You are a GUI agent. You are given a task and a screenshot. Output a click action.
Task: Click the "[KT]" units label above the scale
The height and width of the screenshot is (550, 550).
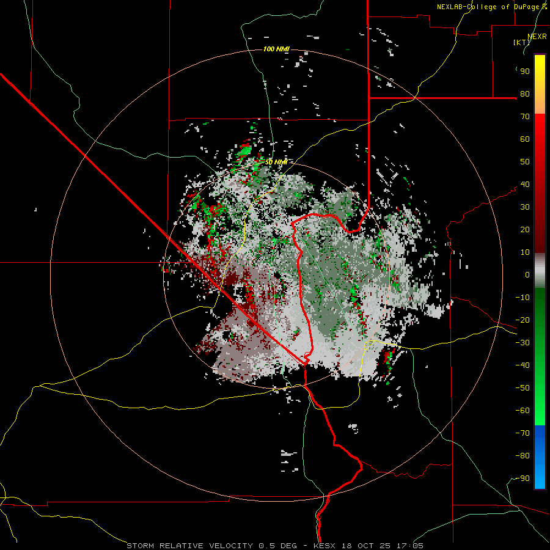pyautogui.click(x=522, y=42)
